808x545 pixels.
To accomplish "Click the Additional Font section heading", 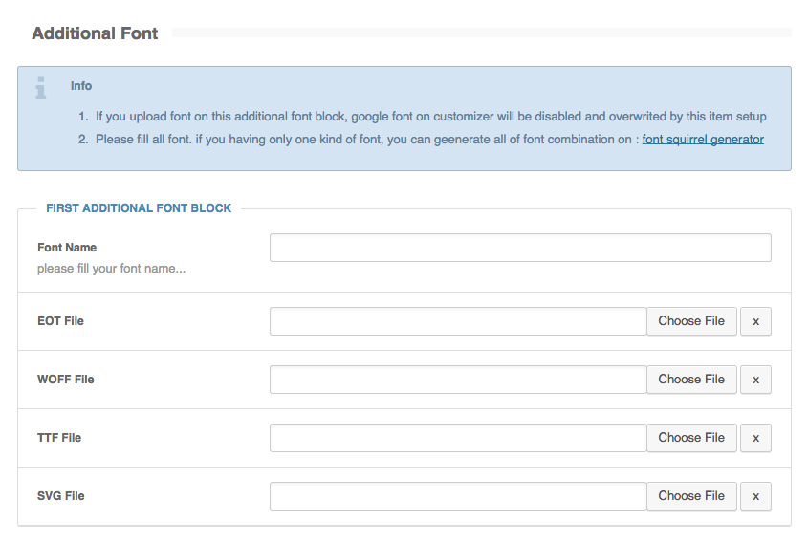I will (95, 33).
